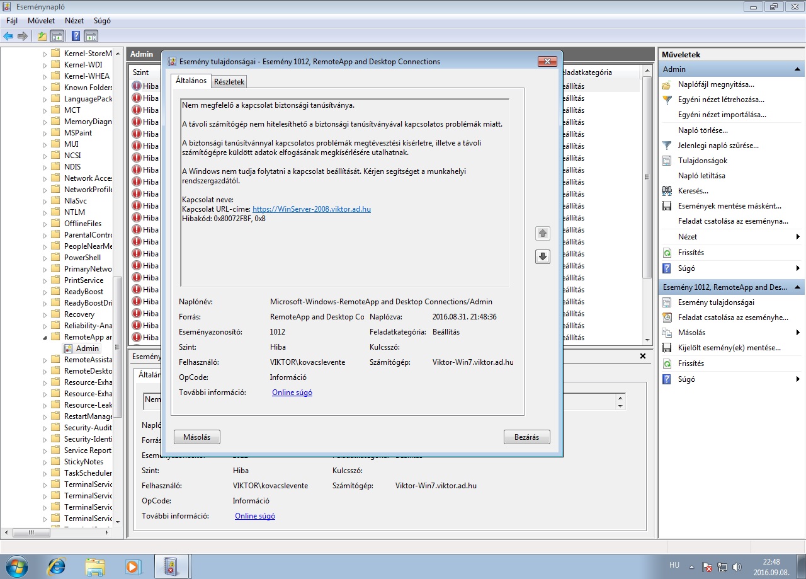Open Windows Explorer from taskbar
Viewport: 806px width, 579px height.
click(94, 566)
